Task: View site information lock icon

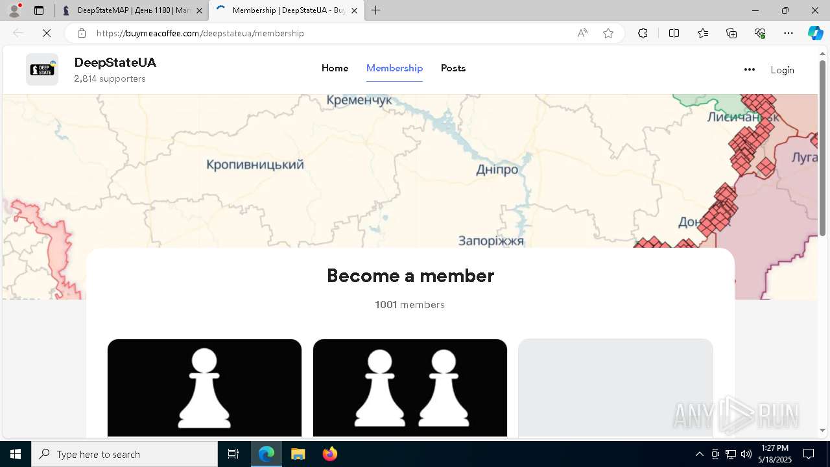Action: coord(82,33)
